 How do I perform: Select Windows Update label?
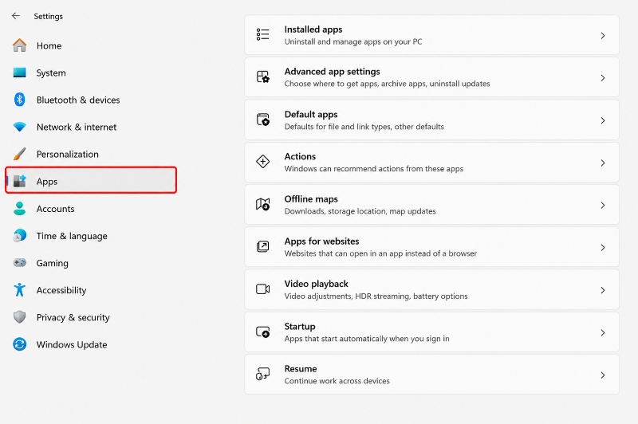click(72, 345)
